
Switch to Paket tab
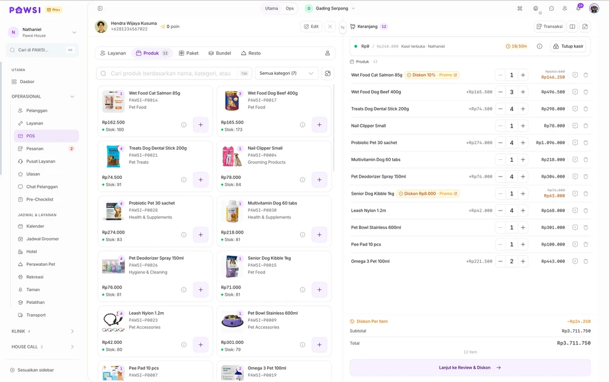click(189, 53)
